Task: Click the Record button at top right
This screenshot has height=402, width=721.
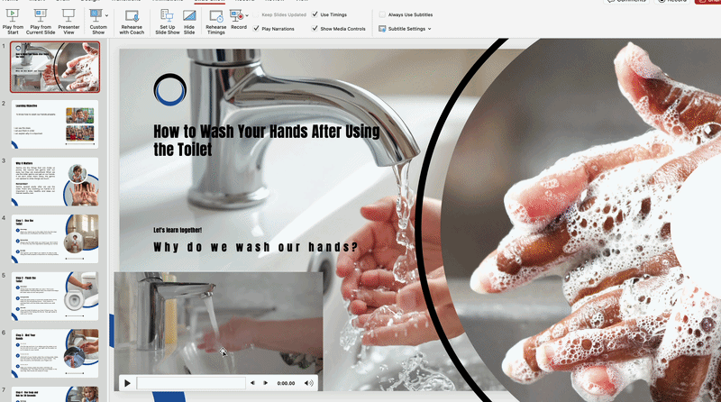Action: pyautogui.click(x=672, y=2)
